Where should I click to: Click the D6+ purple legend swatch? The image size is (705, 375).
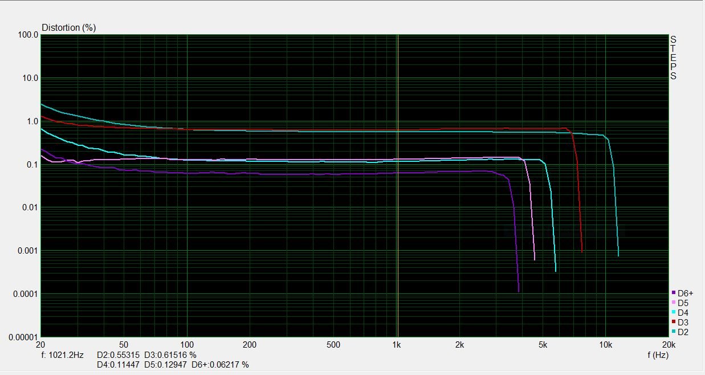674,293
